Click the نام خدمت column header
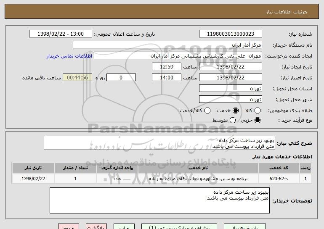 coord(198,168)
